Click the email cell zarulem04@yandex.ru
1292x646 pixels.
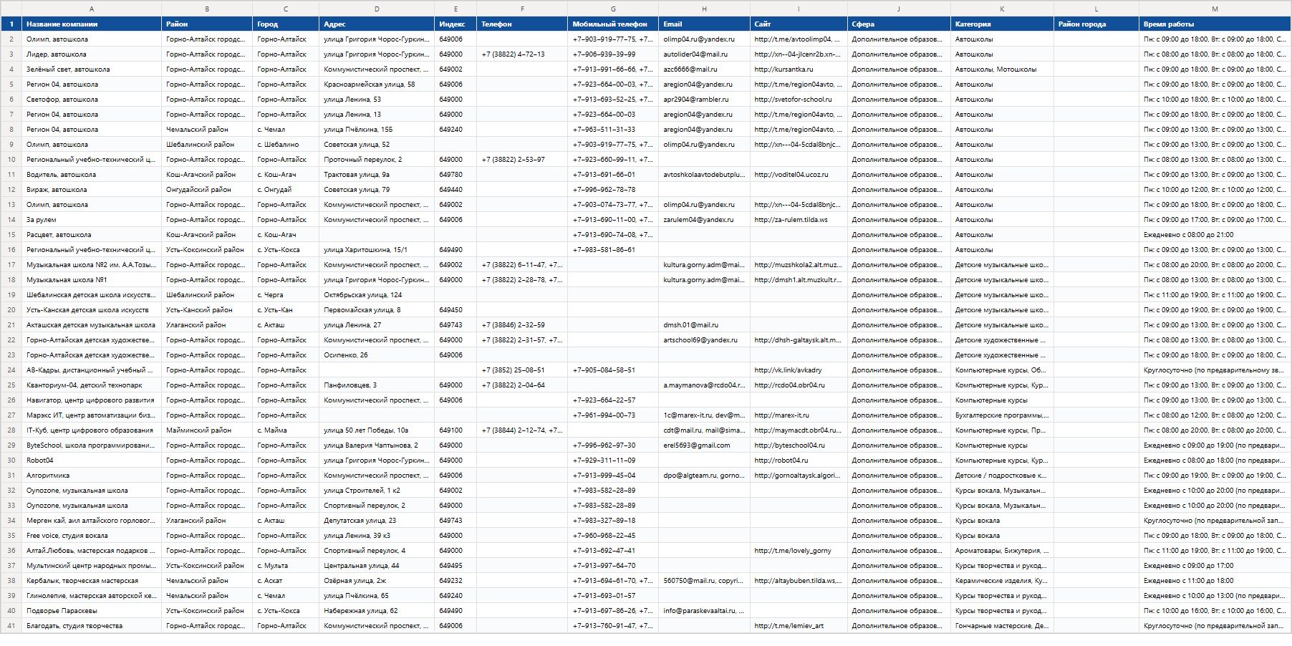(704, 220)
